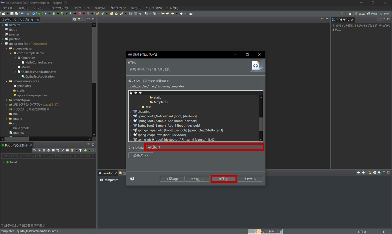The height and width of the screenshot is (234, 392).
Task: Click the back arrow in dialog folder tree
Action: [x=136, y=93]
